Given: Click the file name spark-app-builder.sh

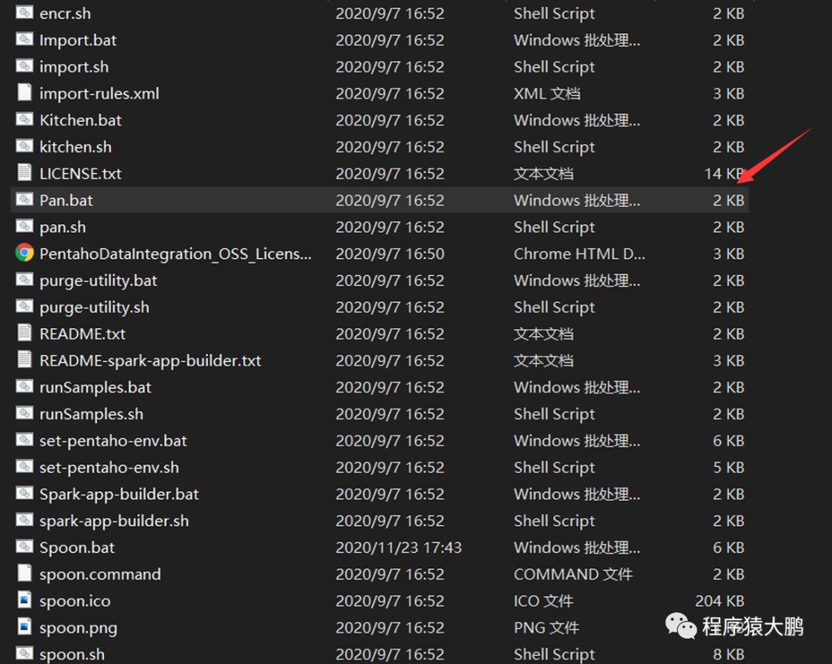Looking at the screenshot, I should [x=114, y=521].
